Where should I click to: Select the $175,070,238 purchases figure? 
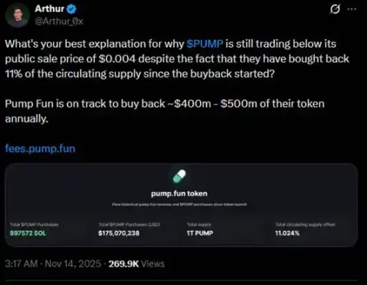pyautogui.click(x=118, y=233)
